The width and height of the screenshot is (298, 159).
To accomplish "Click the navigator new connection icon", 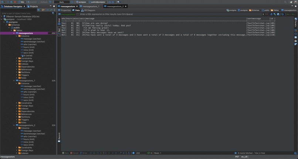I will (x=39, y=10).
